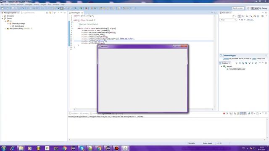Click the create link in Connect Mylyn
The width and height of the screenshot is (269, 151).
click(254, 59)
